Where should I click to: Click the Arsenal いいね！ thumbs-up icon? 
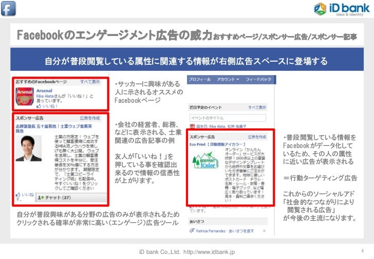39,106
